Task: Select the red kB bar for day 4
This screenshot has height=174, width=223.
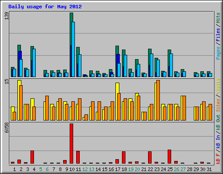Action: [x=32, y=157]
